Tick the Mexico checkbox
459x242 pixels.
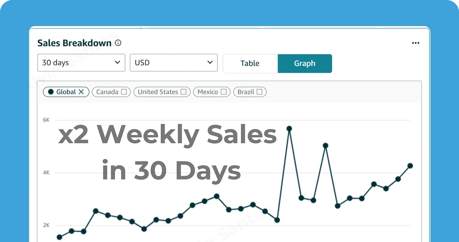[x=224, y=92]
